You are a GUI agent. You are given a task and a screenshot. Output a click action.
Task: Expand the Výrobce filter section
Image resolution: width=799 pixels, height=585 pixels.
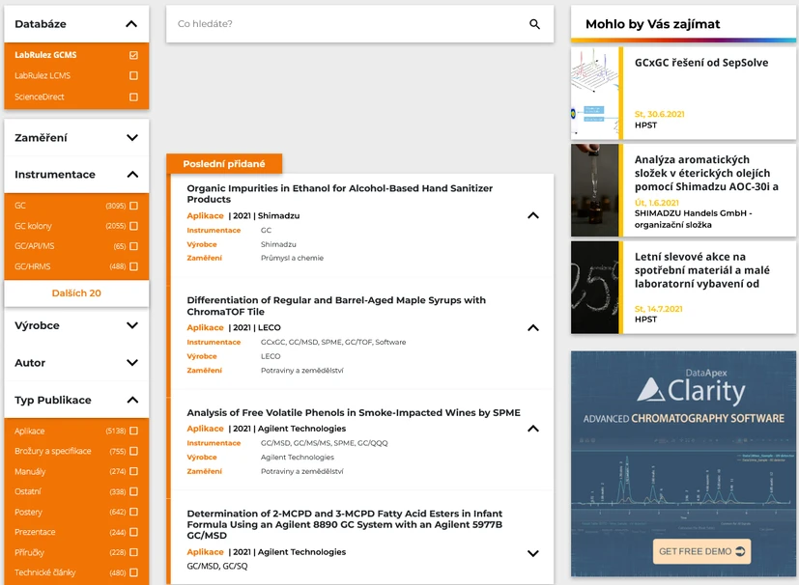point(132,325)
